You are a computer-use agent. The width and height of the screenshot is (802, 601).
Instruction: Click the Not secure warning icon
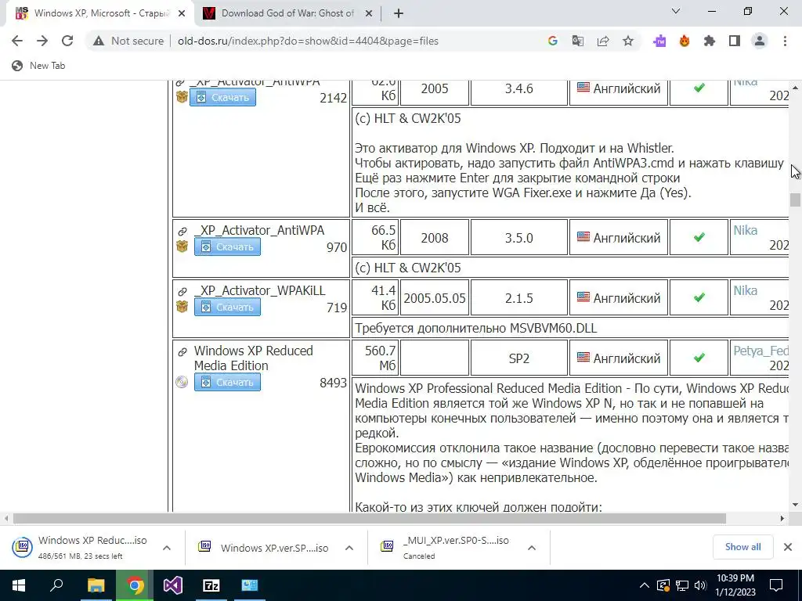[x=99, y=41]
